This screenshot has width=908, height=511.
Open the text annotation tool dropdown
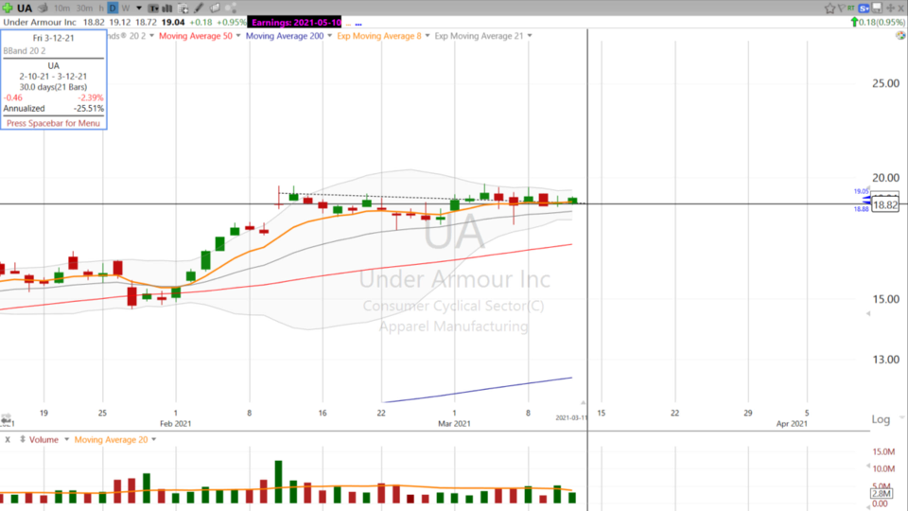pos(153,9)
